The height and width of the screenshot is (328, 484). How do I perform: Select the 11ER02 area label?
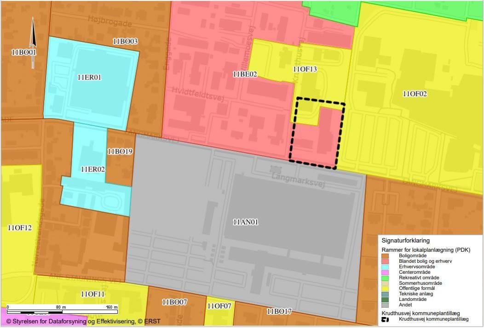coord(92,169)
